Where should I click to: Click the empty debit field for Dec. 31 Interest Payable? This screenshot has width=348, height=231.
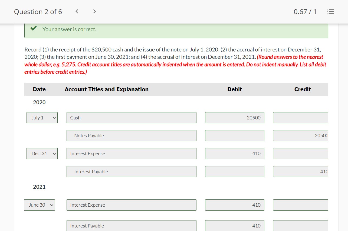point(235,172)
